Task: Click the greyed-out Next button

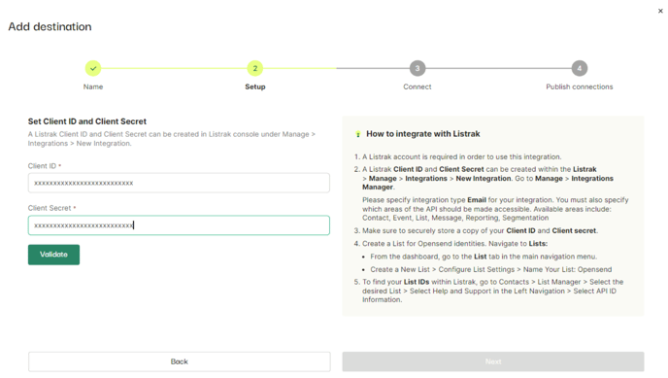Action: coord(493,361)
